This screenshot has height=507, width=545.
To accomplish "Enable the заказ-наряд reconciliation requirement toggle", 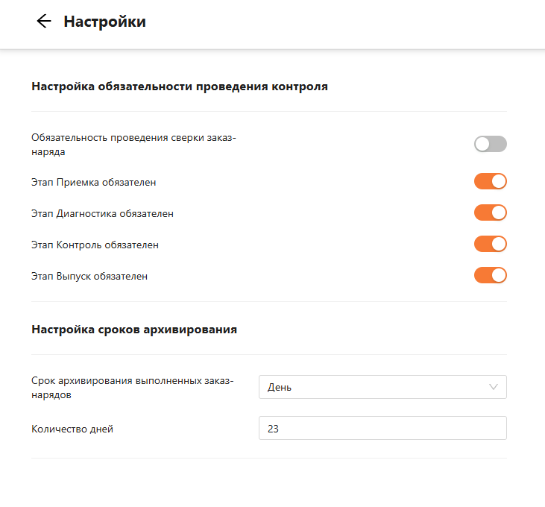I will click(490, 144).
